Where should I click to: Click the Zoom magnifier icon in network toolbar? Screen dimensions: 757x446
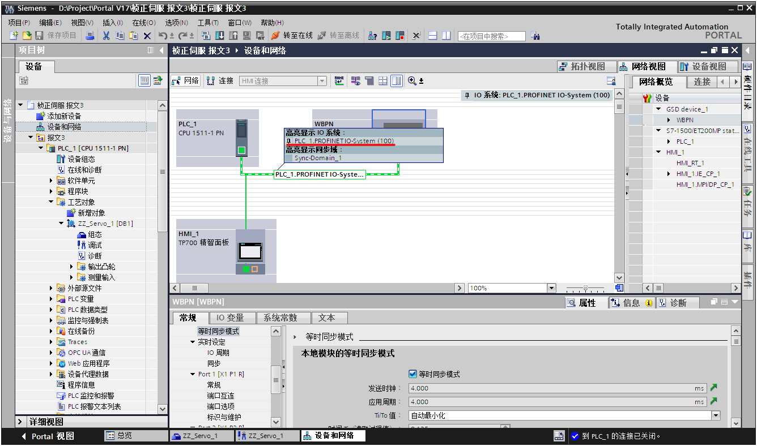(x=412, y=81)
